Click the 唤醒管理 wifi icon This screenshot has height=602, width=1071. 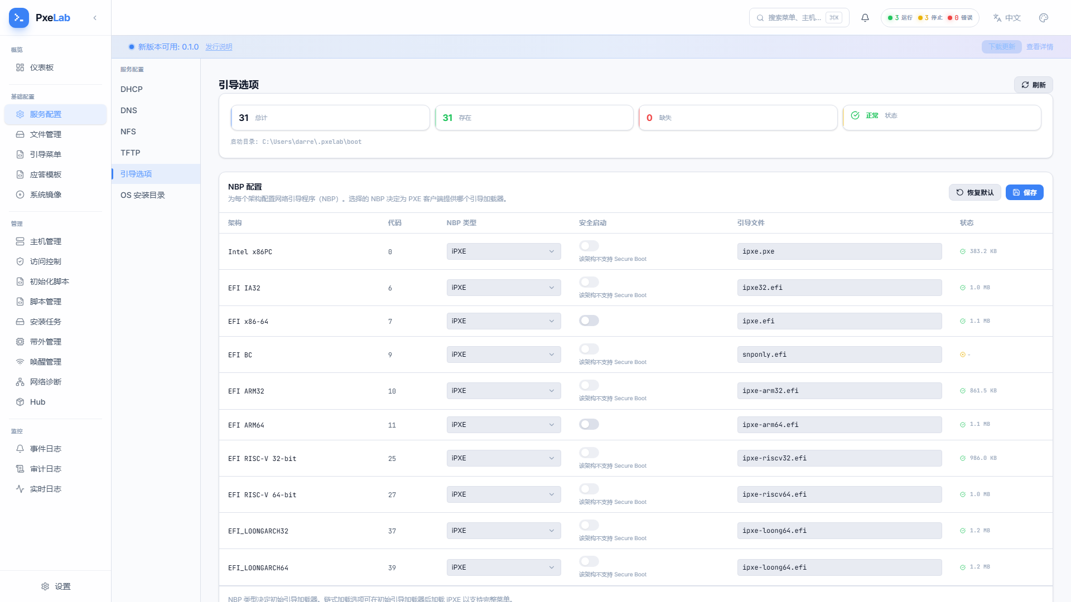20,362
